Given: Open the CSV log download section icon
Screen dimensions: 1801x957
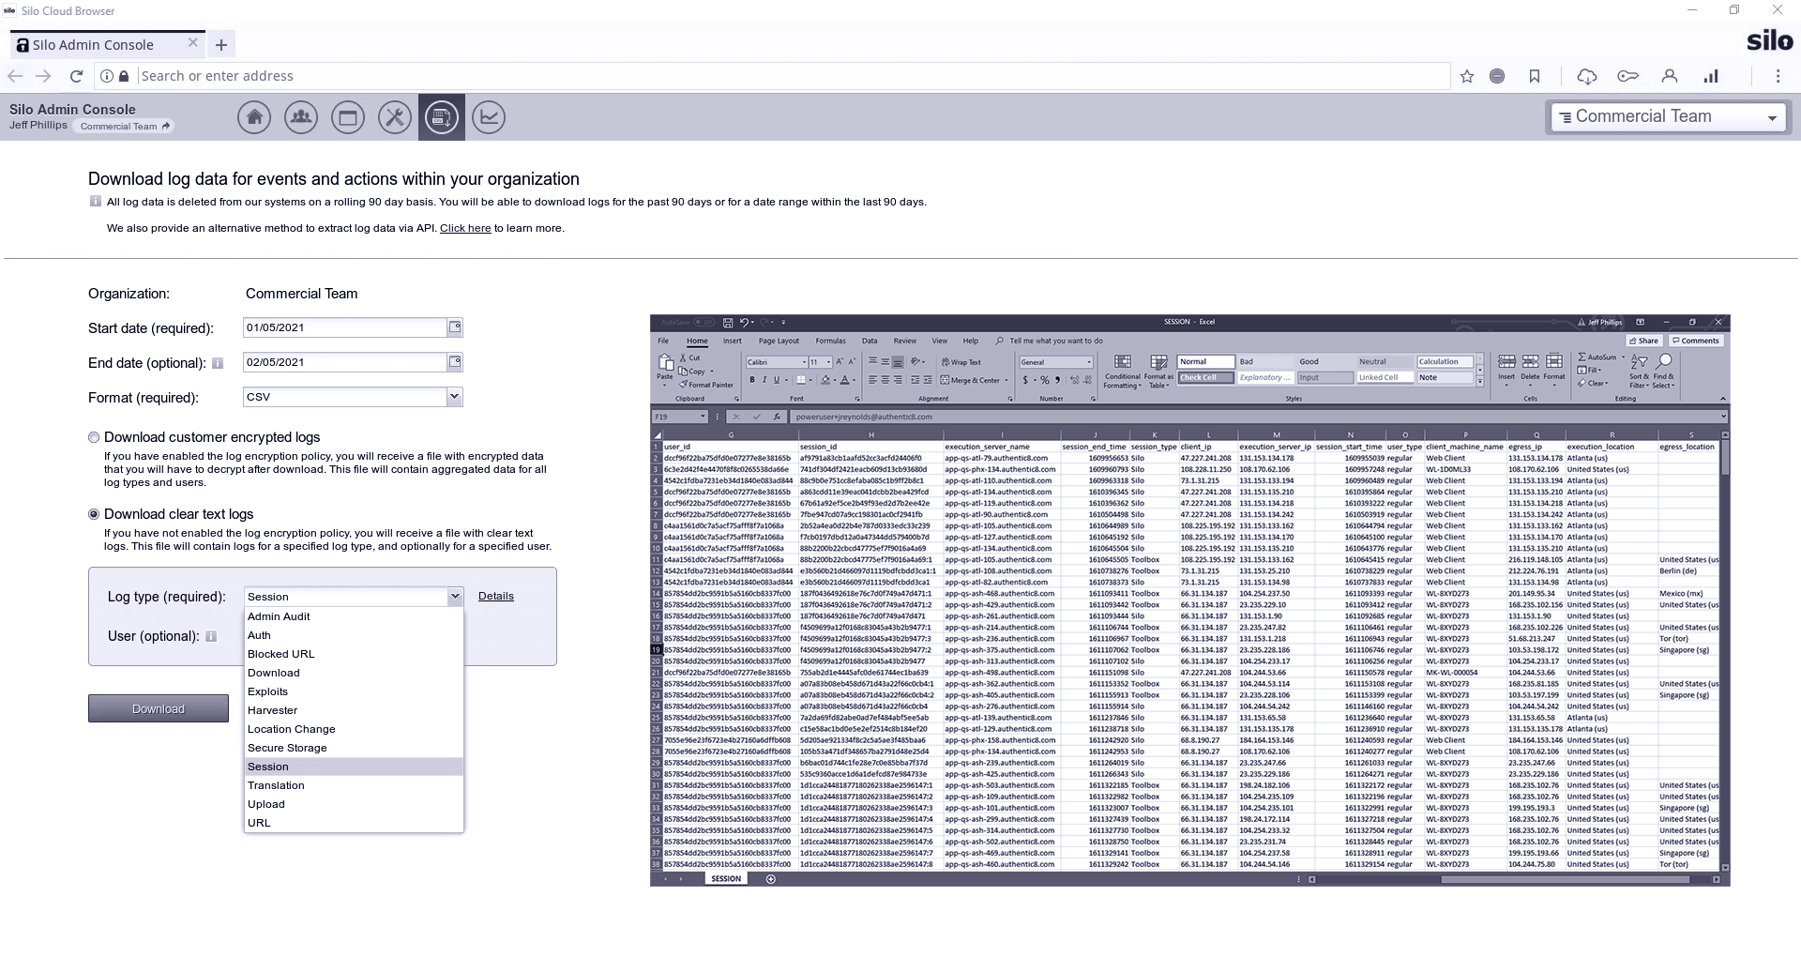Looking at the screenshot, I should tap(442, 117).
